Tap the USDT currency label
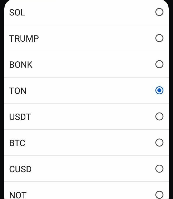 click(20, 117)
